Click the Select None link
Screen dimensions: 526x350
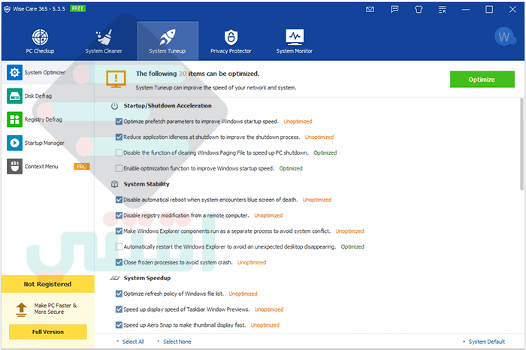(x=177, y=342)
